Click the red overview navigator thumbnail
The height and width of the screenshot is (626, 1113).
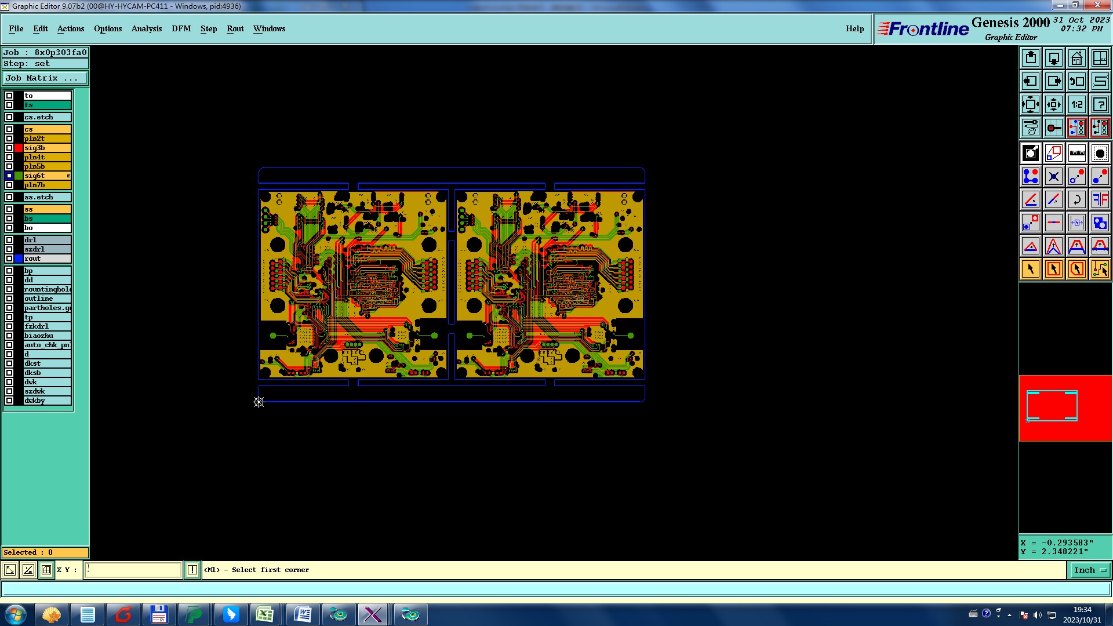pos(1065,408)
